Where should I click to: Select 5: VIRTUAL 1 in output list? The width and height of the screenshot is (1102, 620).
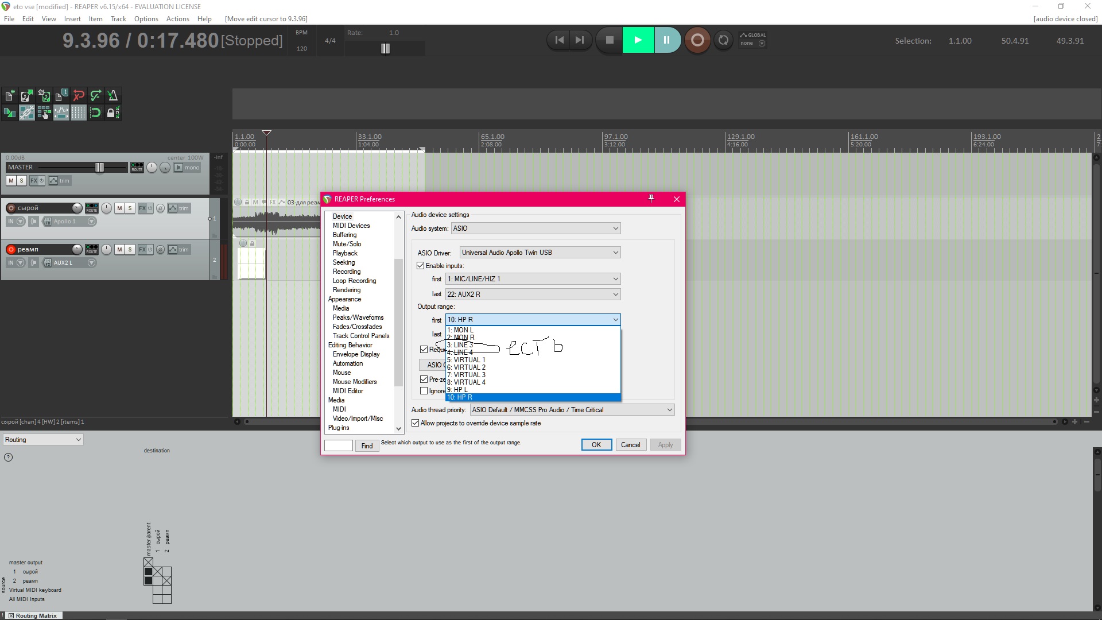tap(466, 360)
